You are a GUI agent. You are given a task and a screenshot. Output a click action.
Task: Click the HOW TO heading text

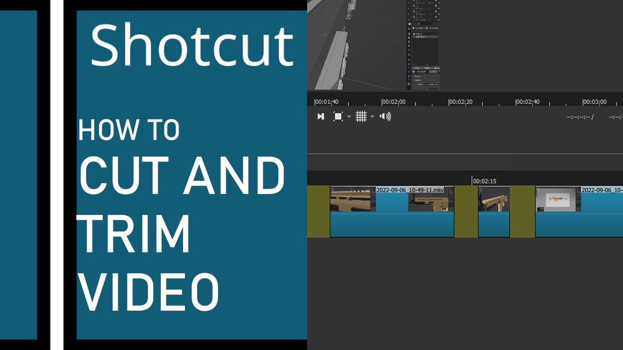[129, 130]
